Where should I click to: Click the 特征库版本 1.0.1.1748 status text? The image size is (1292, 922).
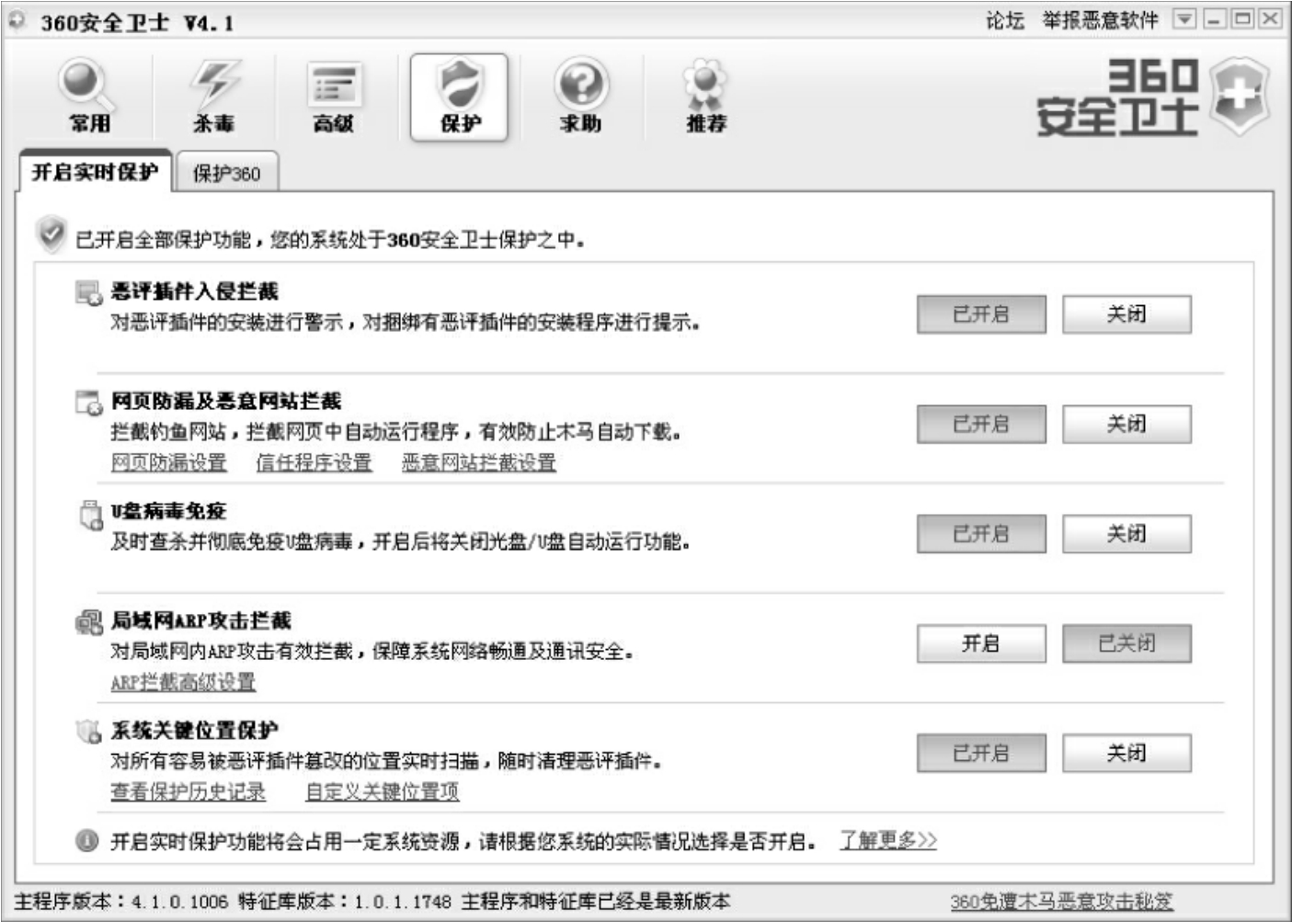(x=344, y=902)
